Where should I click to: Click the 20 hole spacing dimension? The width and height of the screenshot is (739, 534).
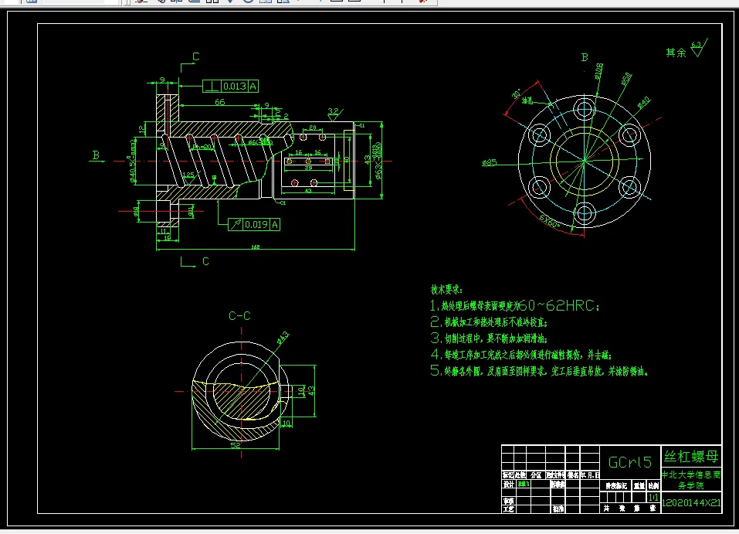coord(313,128)
